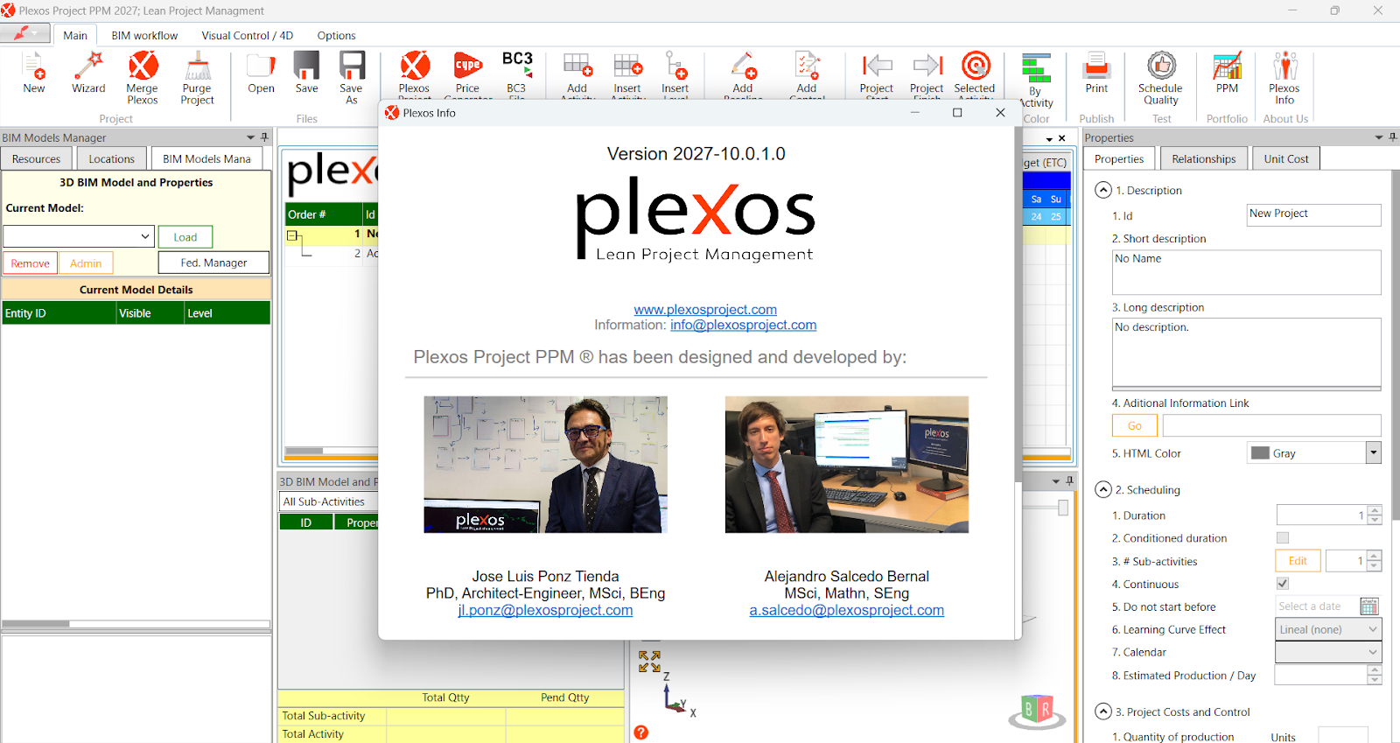Click the Fed. Manager button
Image resolution: width=1400 pixels, height=743 pixels.
point(213,263)
